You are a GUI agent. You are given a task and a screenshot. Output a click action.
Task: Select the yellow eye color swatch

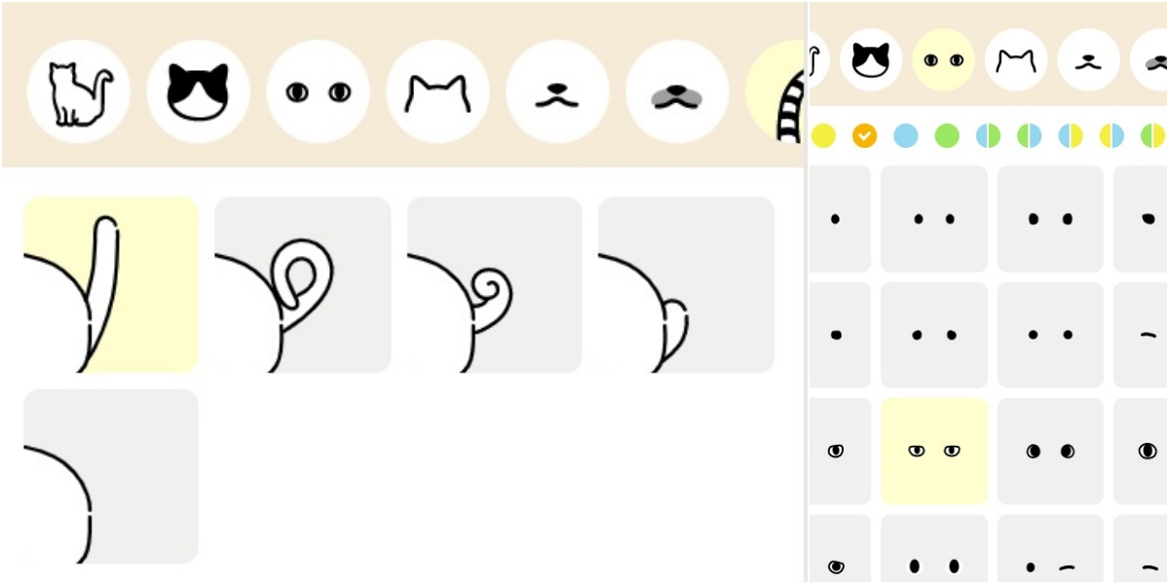(823, 135)
